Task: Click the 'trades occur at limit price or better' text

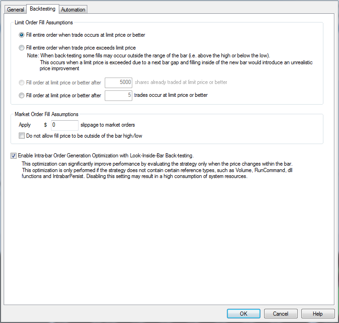Action: pyautogui.click(x=171, y=95)
